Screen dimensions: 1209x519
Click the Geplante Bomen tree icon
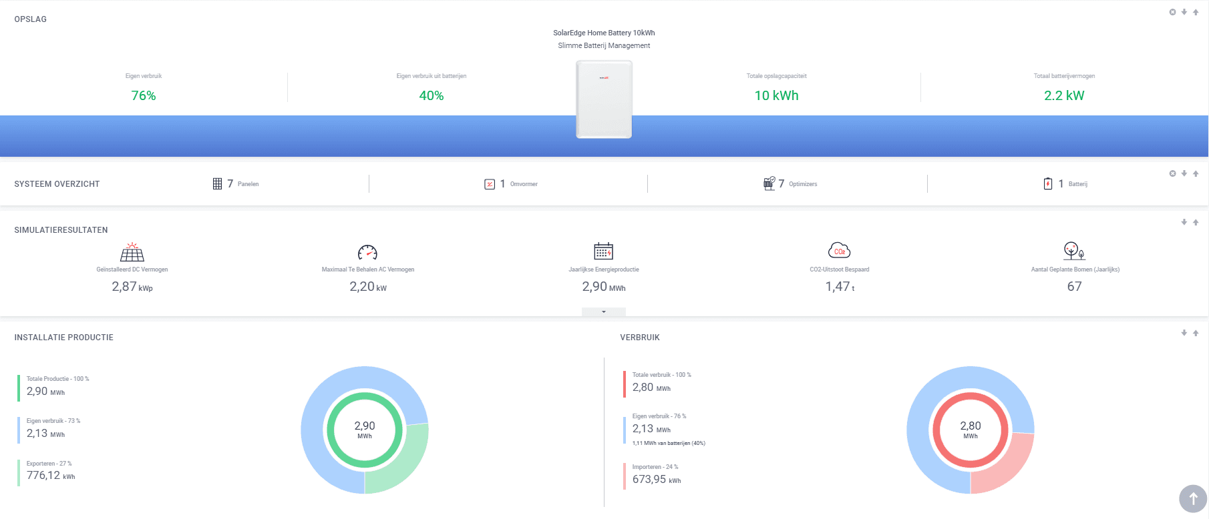coord(1074,251)
